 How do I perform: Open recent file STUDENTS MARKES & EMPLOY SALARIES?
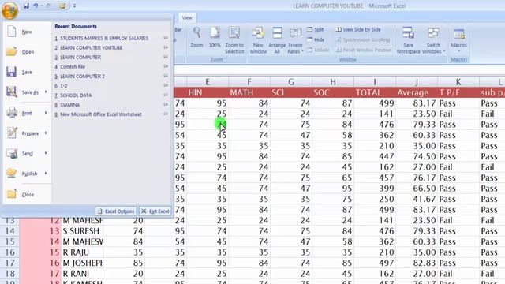pyautogui.click(x=104, y=38)
